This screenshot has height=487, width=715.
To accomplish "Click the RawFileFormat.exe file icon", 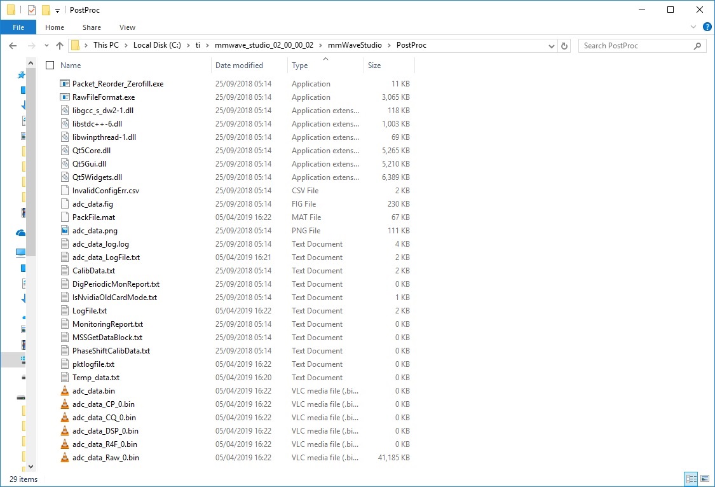I will pyautogui.click(x=65, y=97).
